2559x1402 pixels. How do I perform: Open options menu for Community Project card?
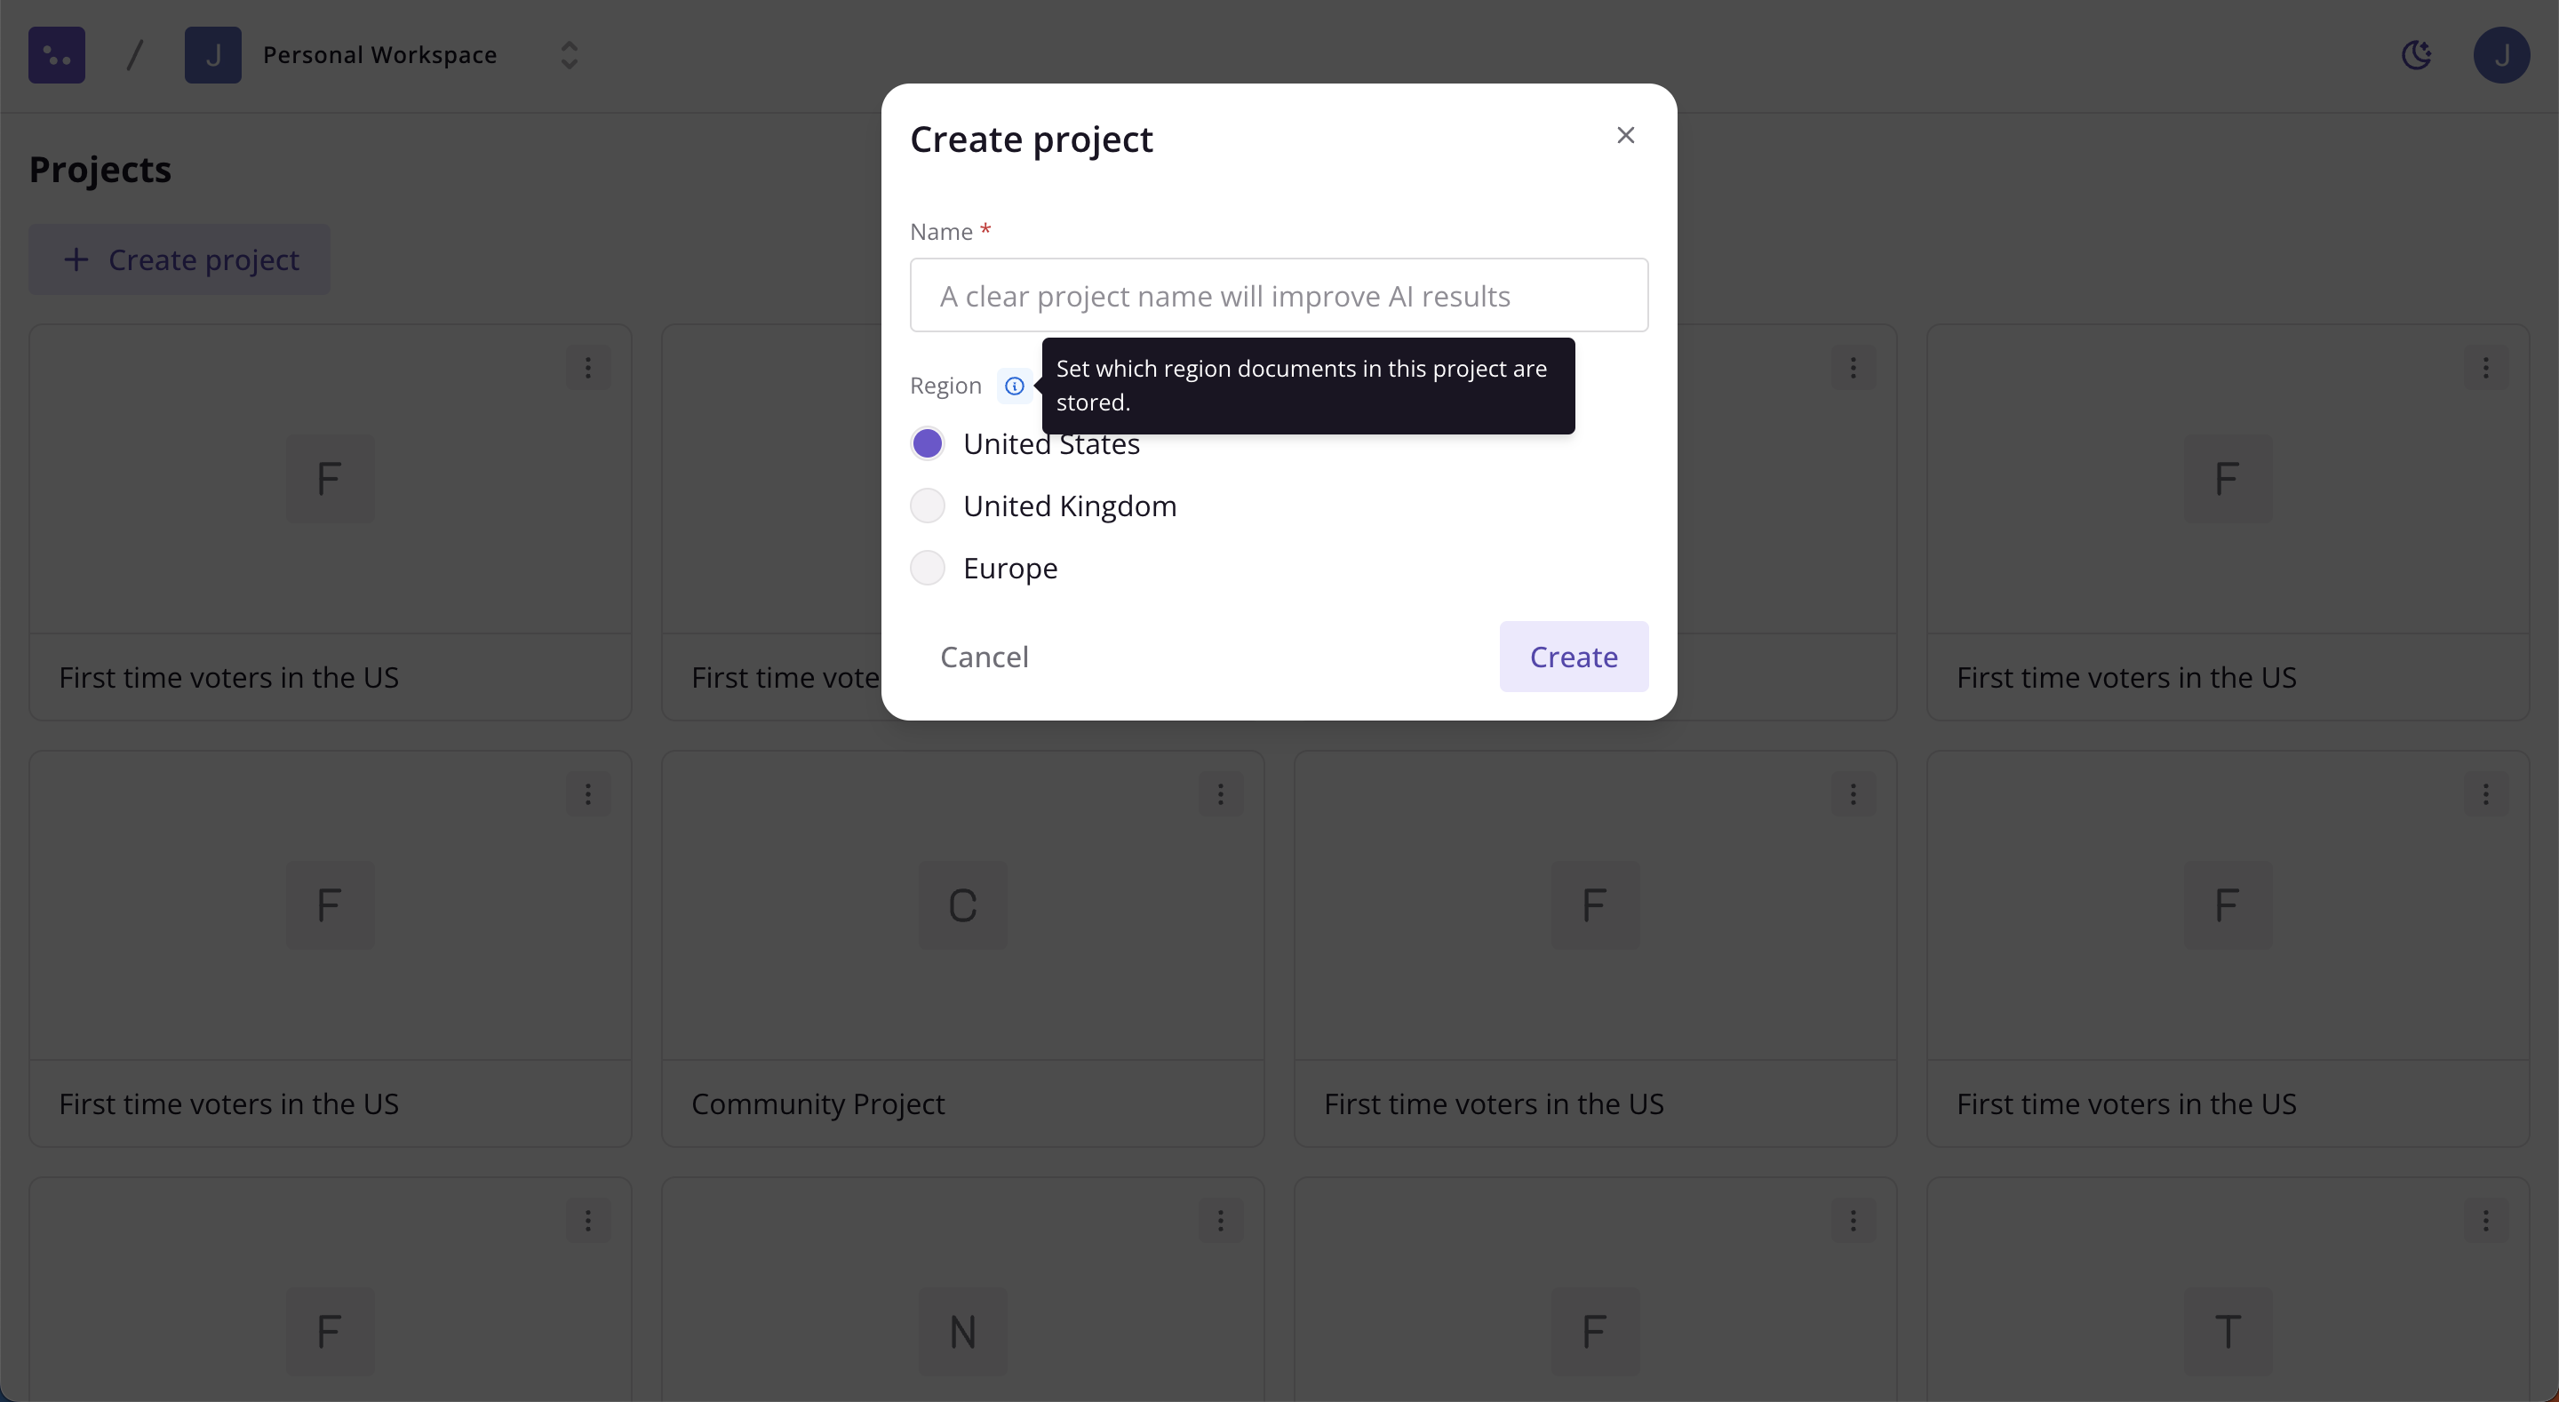[1221, 794]
